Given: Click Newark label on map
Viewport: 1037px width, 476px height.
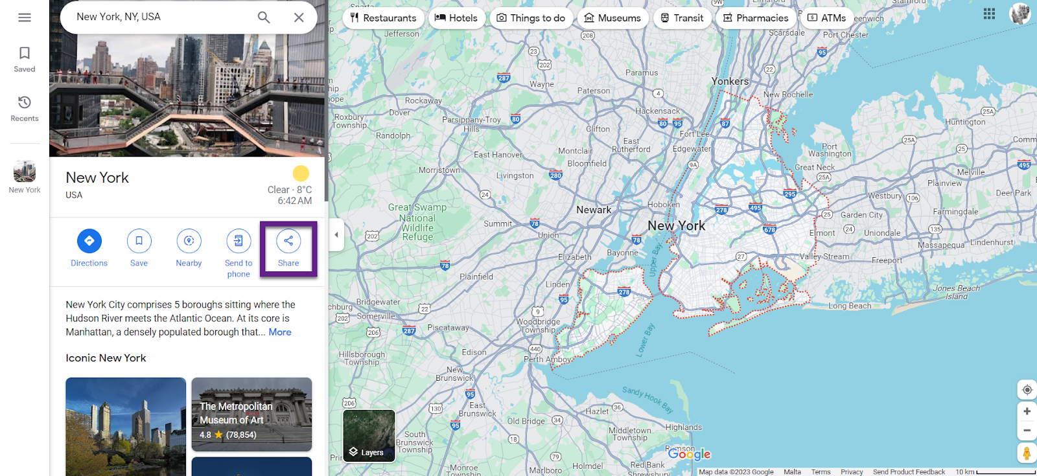Looking at the screenshot, I should [594, 210].
